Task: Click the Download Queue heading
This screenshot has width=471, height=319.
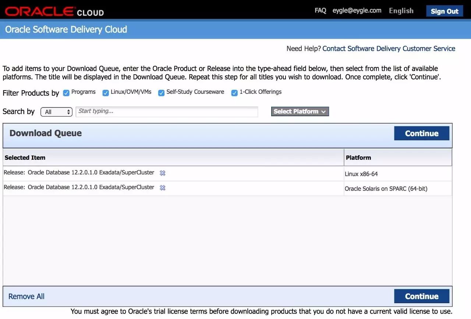Action: [x=46, y=133]
